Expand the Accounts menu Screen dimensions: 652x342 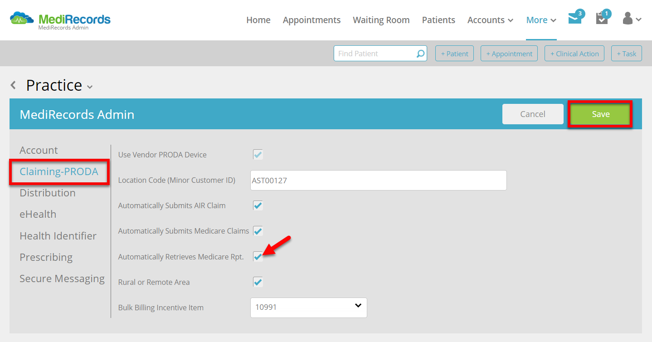490,20
